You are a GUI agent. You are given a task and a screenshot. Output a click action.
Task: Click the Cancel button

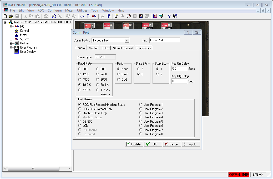pyautogui.click(x=172, y=144)
